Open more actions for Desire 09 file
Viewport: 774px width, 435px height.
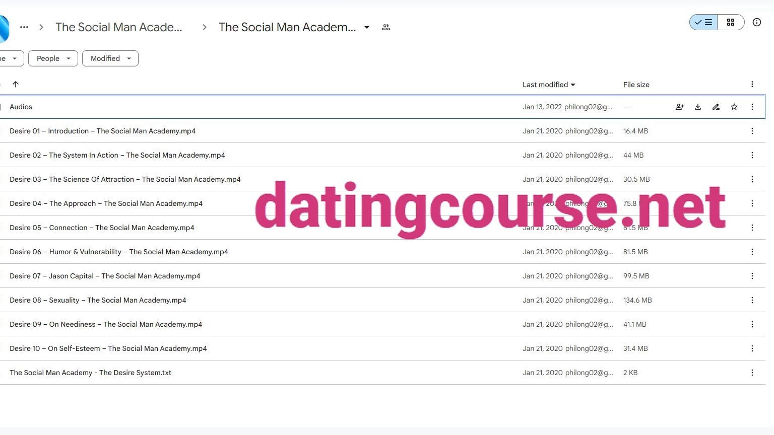(752, 324)
